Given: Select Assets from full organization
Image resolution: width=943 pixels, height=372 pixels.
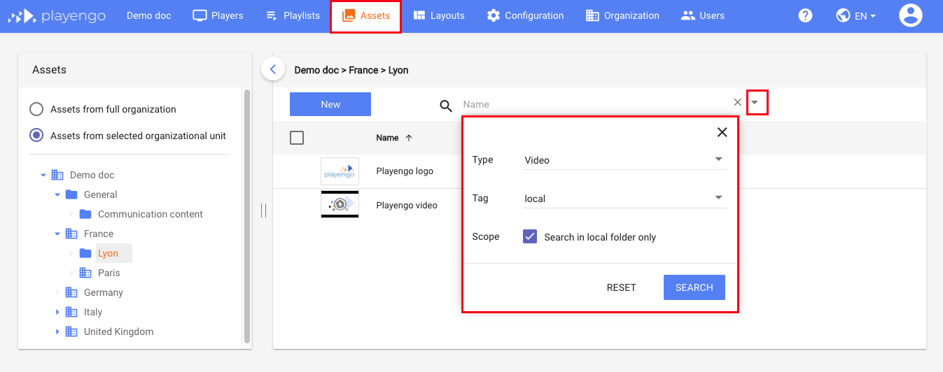Looking at the screenshot, I should 36,109.
